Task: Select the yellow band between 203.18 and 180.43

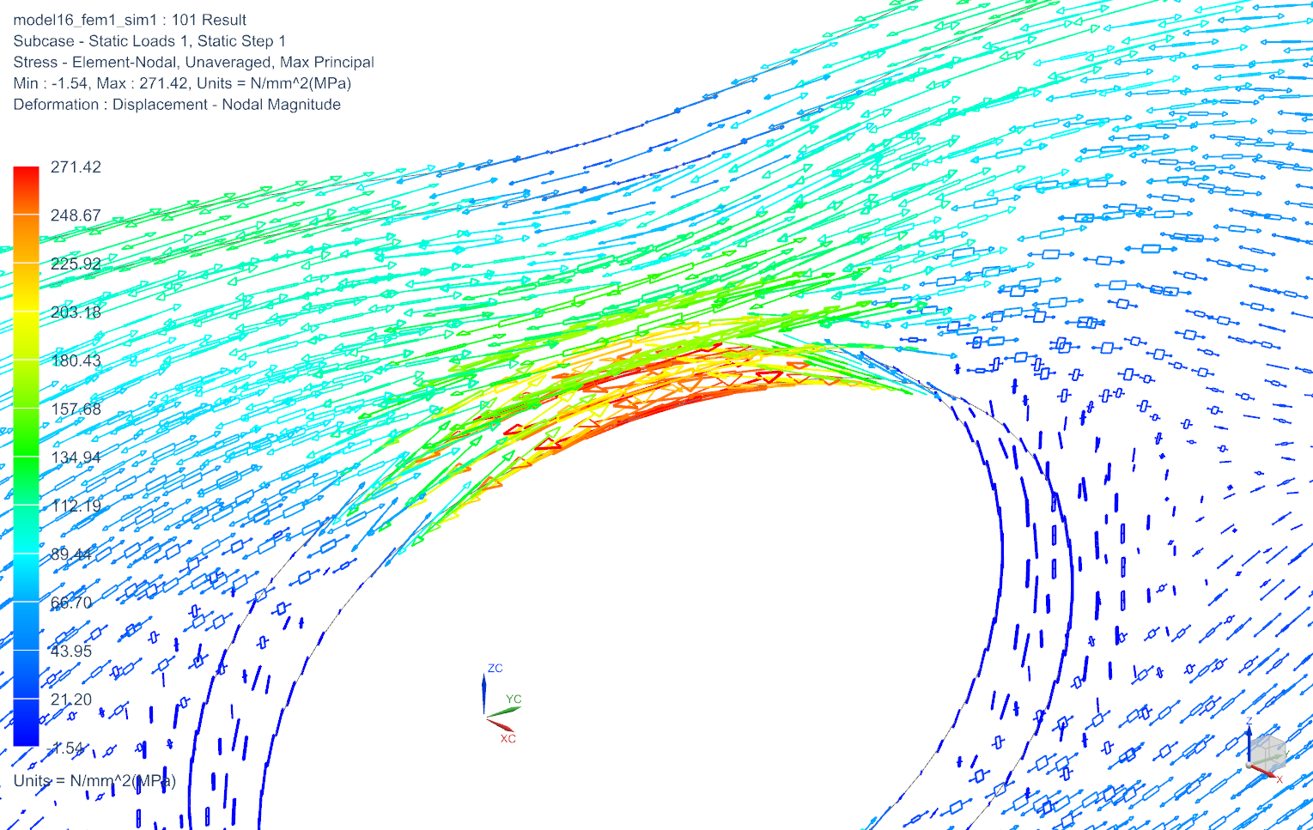Action: pos(26,336)
